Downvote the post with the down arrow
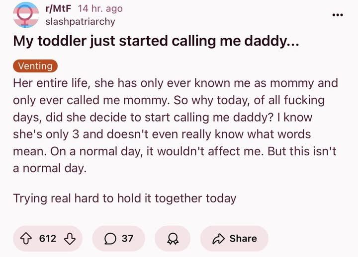 point(70,239)
